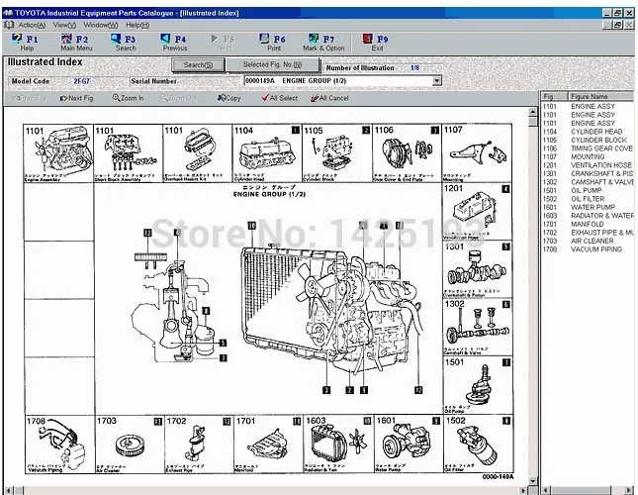Select 1106 Gear Cover thumbnail
Viewport: 638px width, 495px height.
point(407,153)
